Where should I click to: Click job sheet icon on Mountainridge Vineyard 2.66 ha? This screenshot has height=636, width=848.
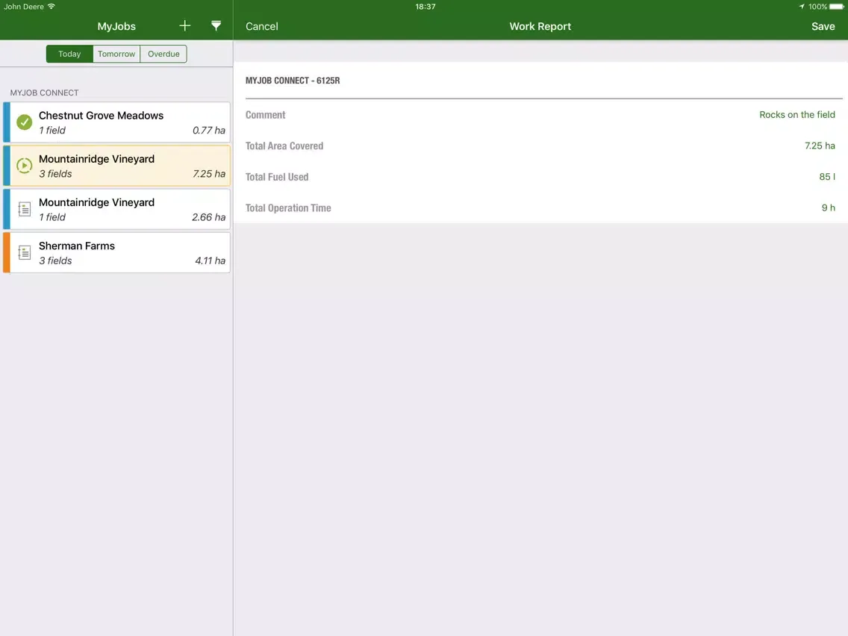[x=25, y=209]
